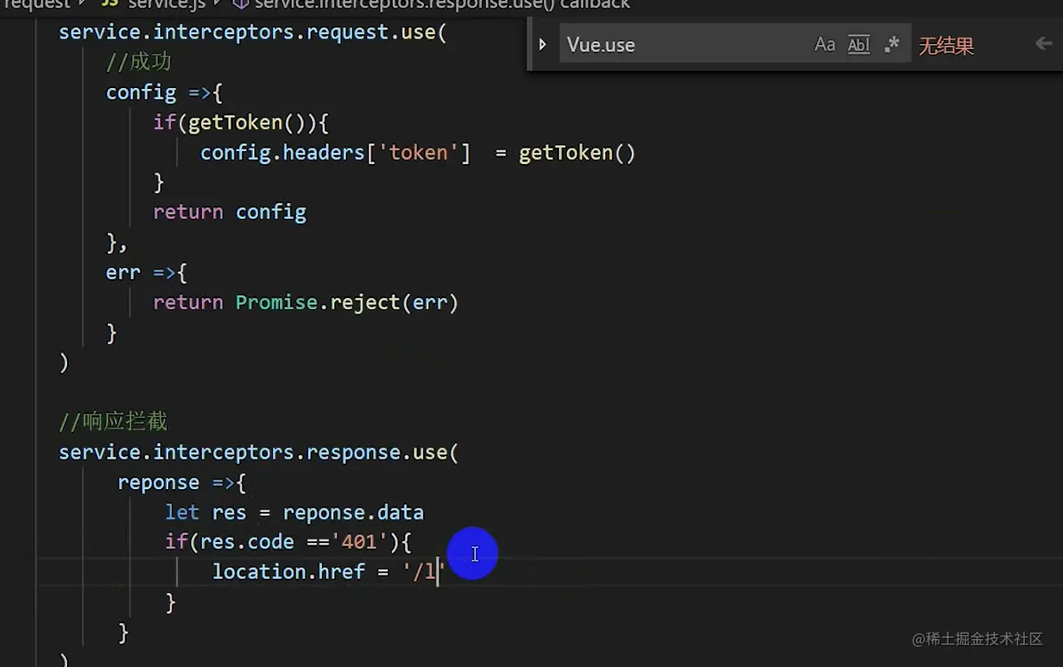Click the config.headers['token'] assignment line
1063x667 pixels.
pyautogui.click(x=418, y=153)
